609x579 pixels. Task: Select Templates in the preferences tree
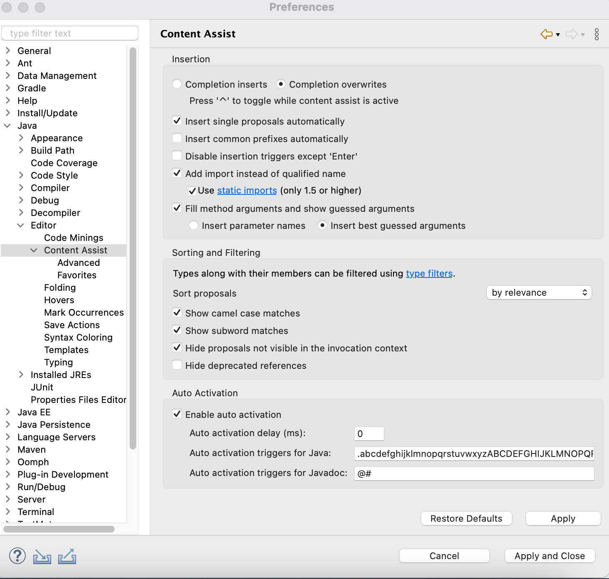pos(66,350)
